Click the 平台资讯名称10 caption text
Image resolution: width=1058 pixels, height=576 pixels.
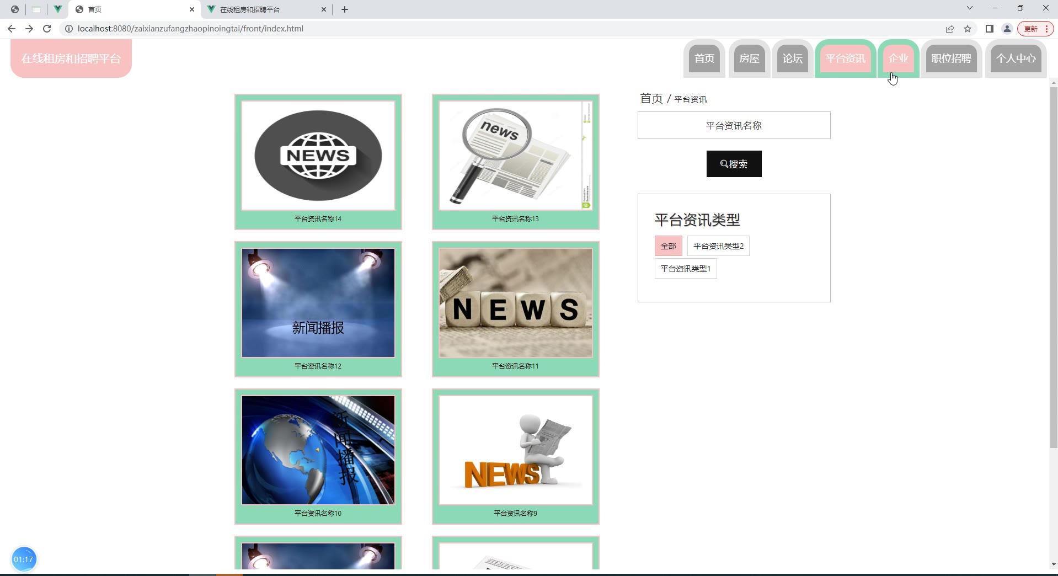point(318,514)
